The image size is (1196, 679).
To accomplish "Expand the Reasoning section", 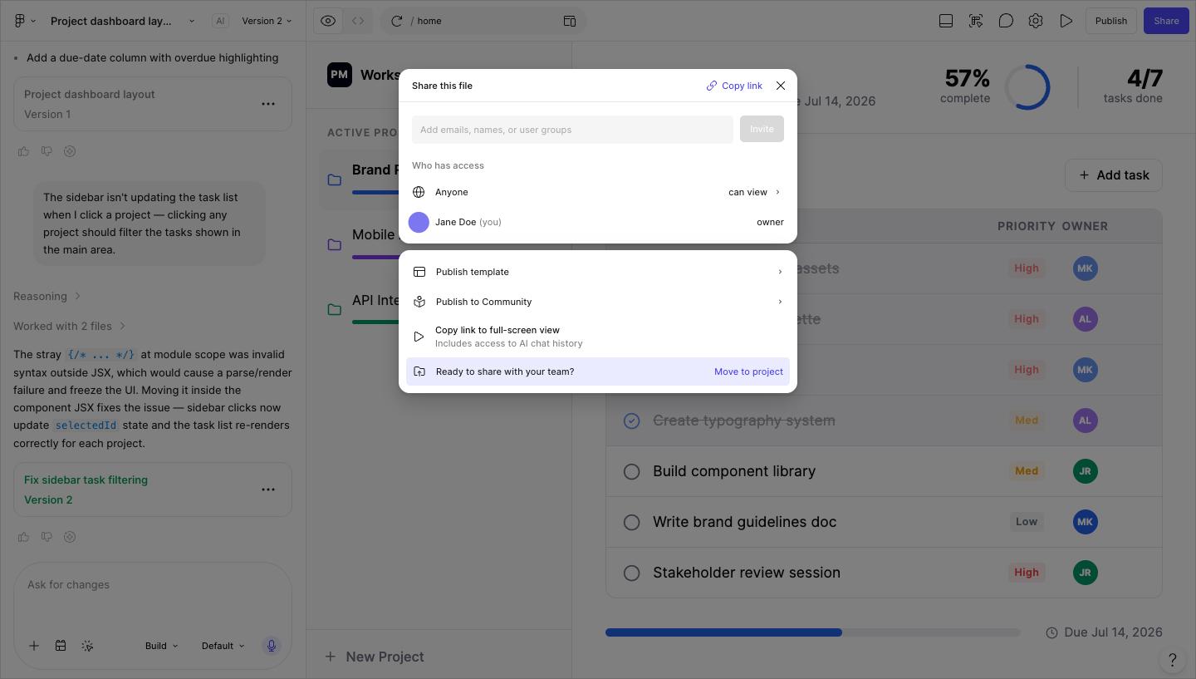I will (47, 296).
